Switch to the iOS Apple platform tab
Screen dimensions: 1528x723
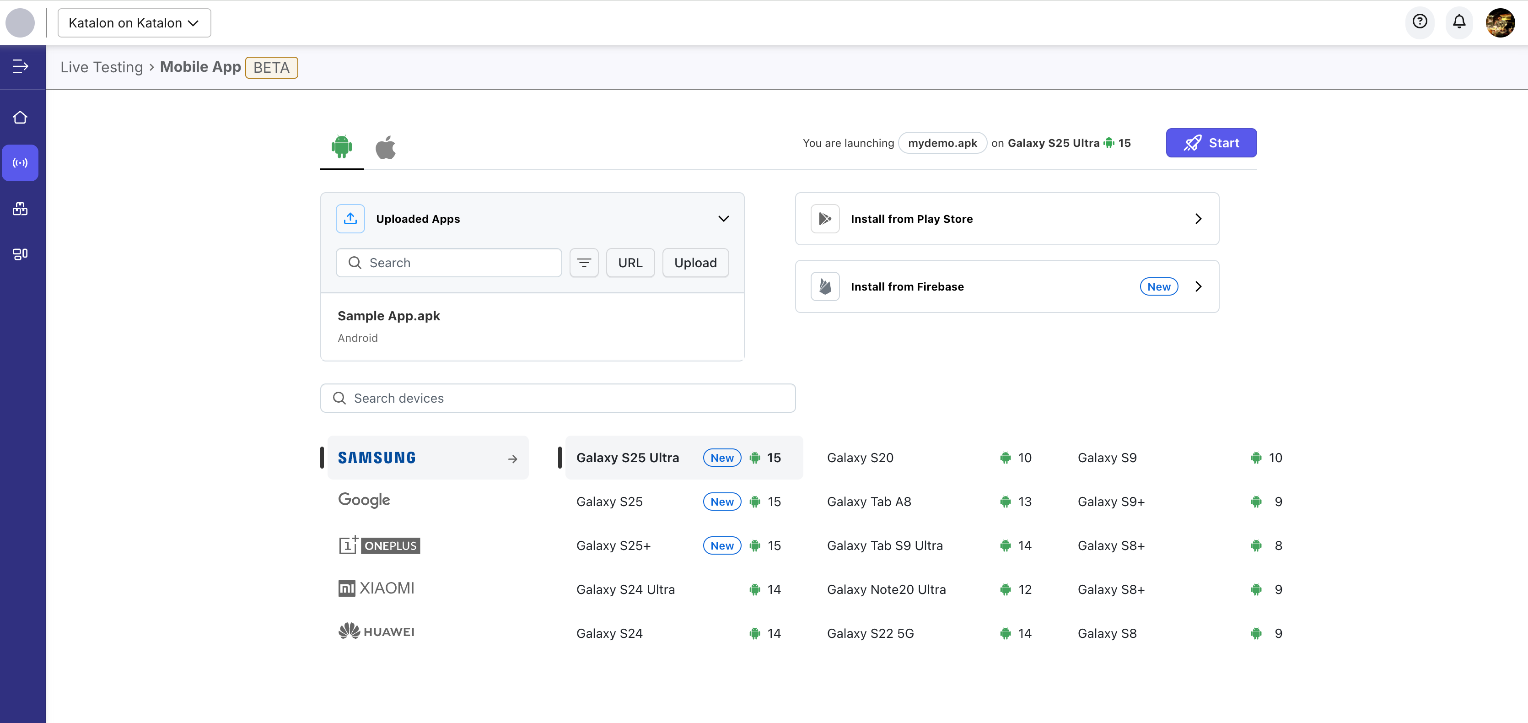(x=386, y=148)
